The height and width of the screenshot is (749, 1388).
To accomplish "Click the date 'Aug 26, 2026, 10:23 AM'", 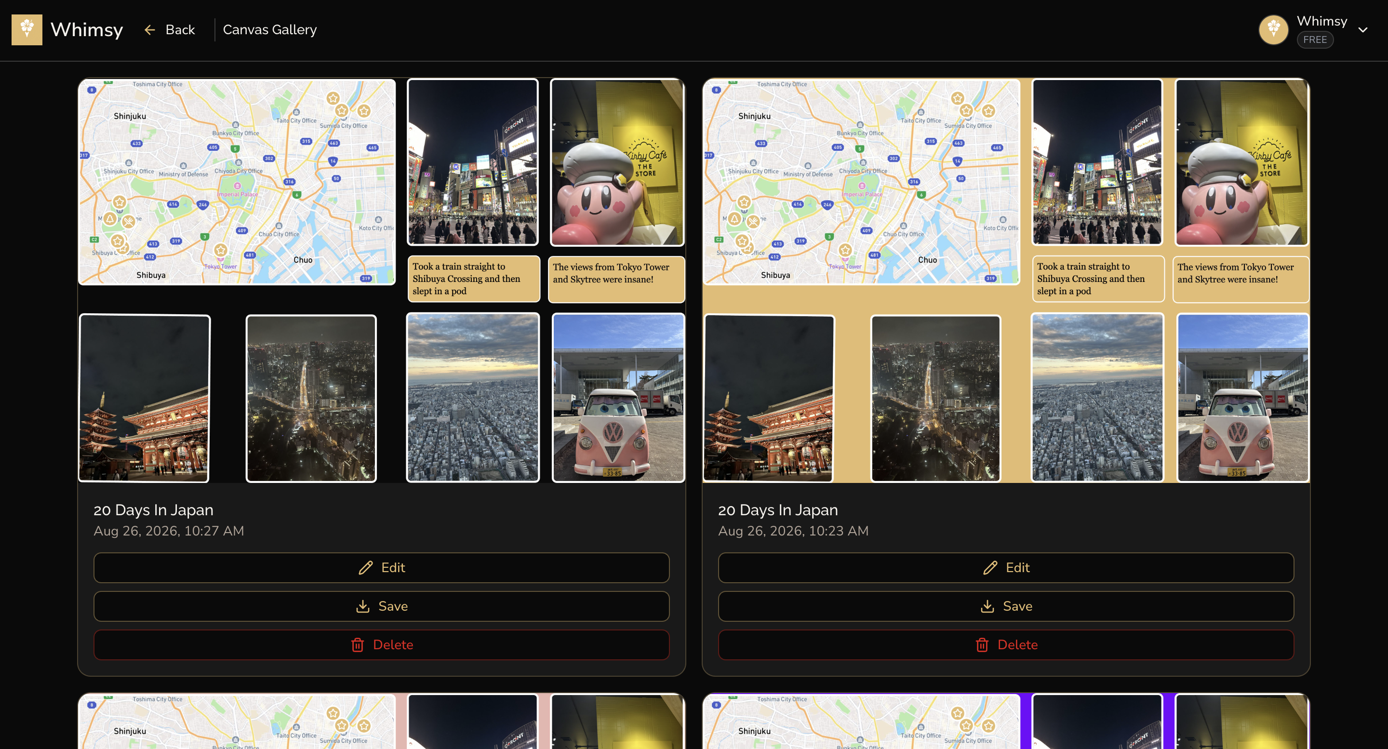I will [x=793, y=531].
